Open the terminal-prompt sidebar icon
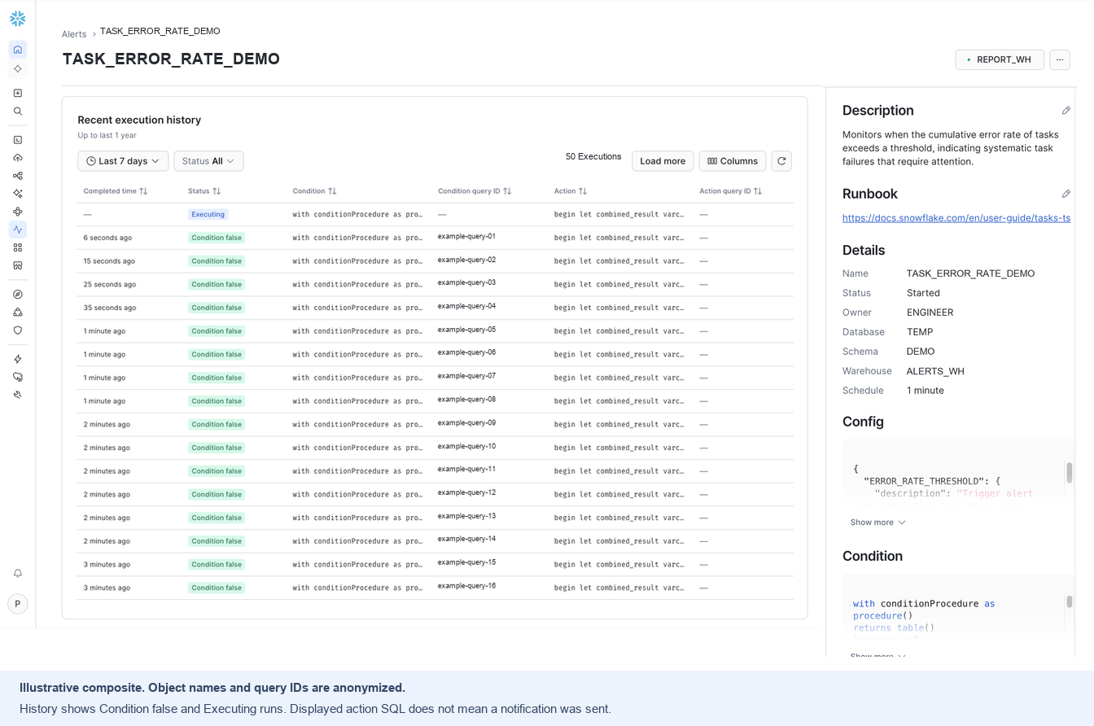Viewport: 1094px width, 726px height. coord(18,140)
